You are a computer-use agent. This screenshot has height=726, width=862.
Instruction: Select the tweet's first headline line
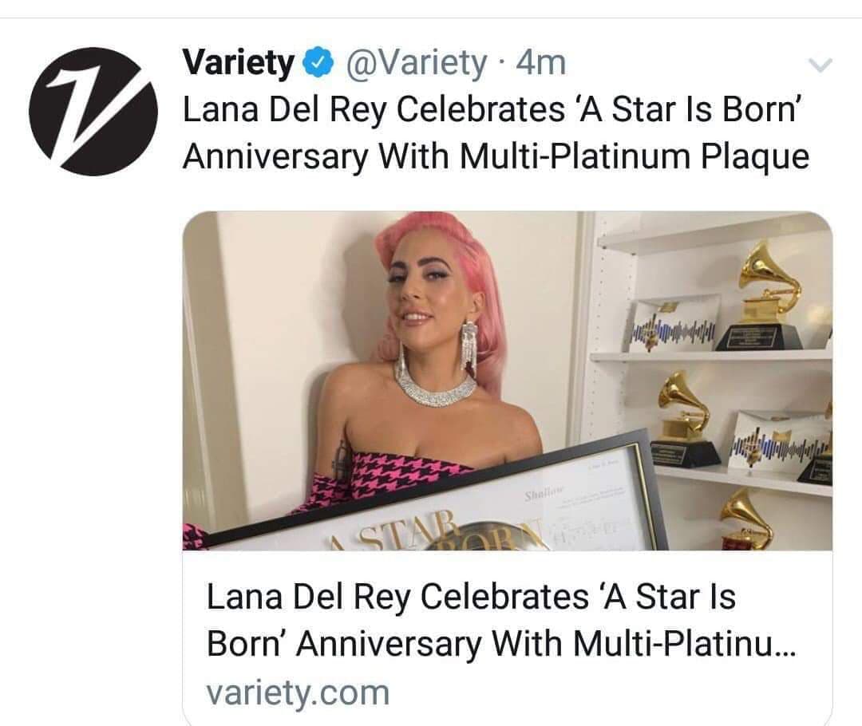coord(492,109)
